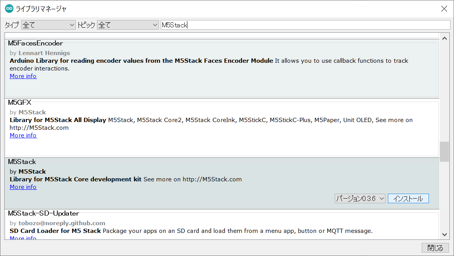Click the scrollbar down arrow
The image size is (454, 256).
tap(444, 234)
